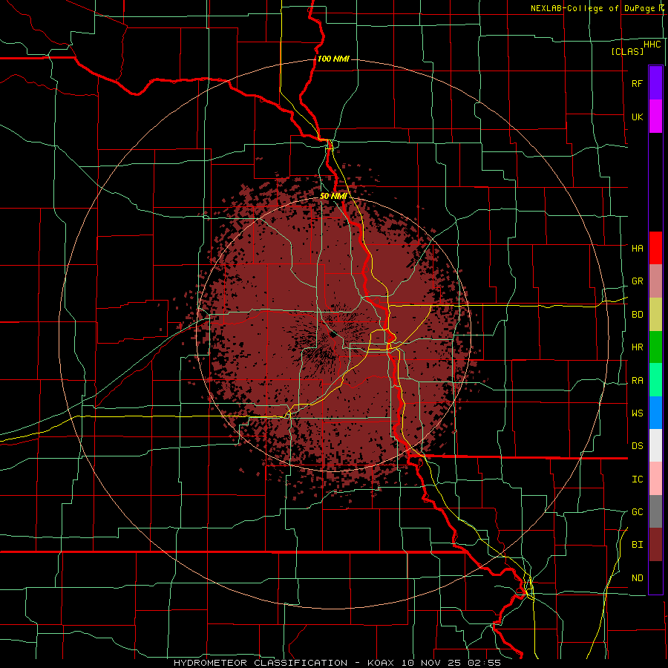Click the WS legend label

click(637, 413)
